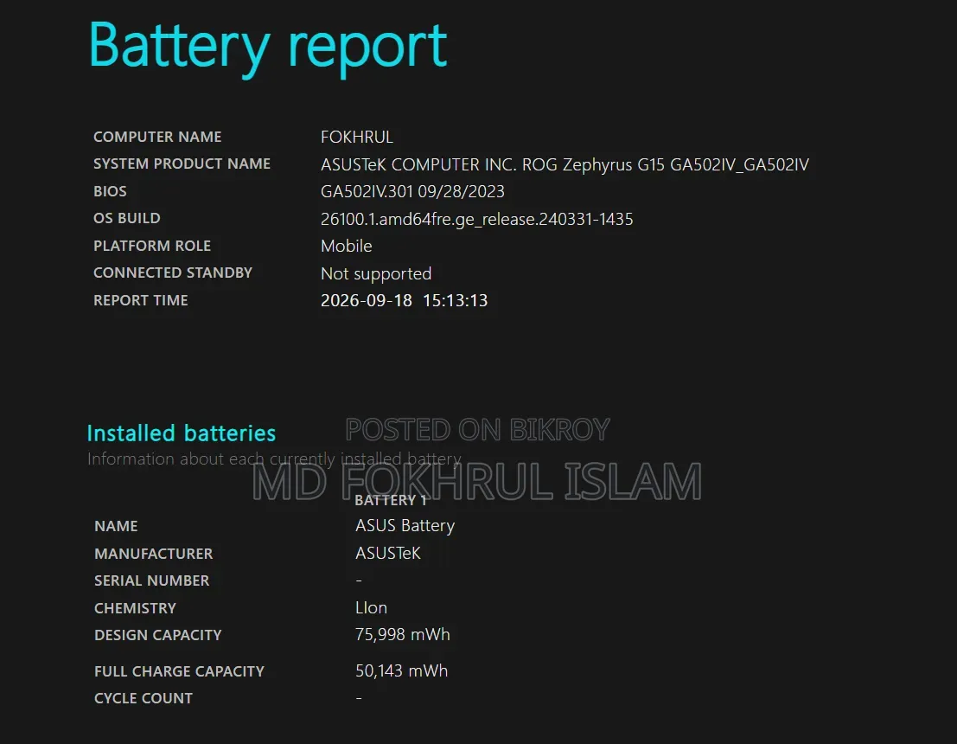Screen dimensions: 957x744
Task: Click the Not supported value
Action: 376,273
